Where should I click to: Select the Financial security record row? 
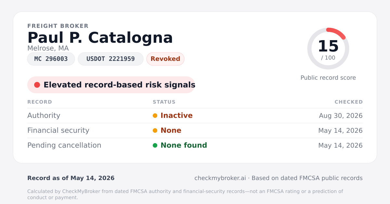[x=195, y=130]
